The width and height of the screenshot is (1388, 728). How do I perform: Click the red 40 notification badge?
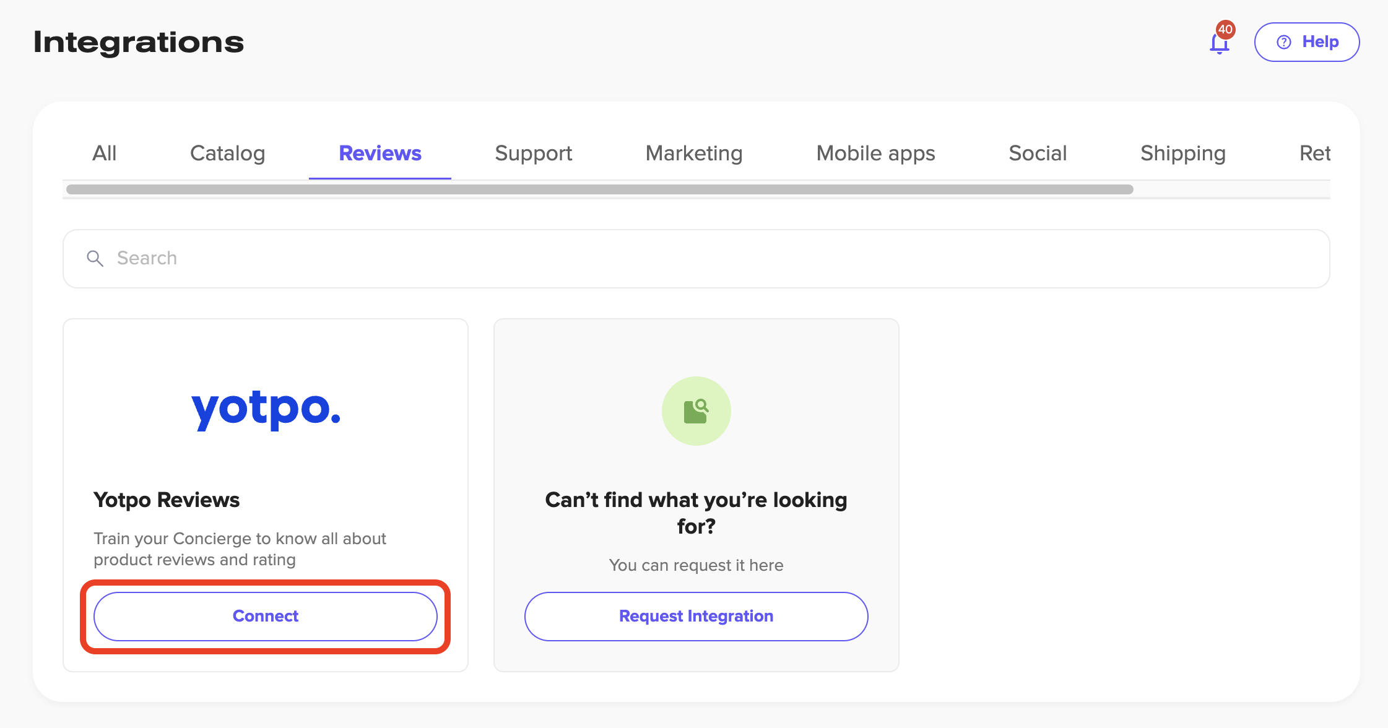coord(1225,29)
